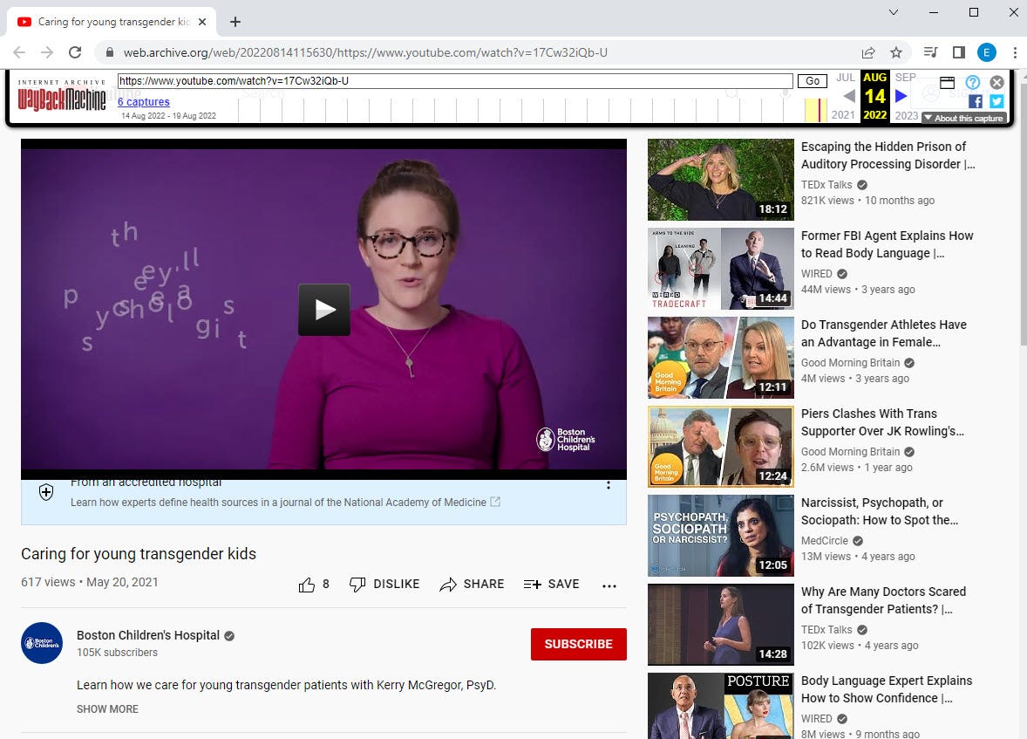The width and height of the screenshot is (1027, 739).
Task: Open Chrome media controls icon
Action: pos(930,52)
